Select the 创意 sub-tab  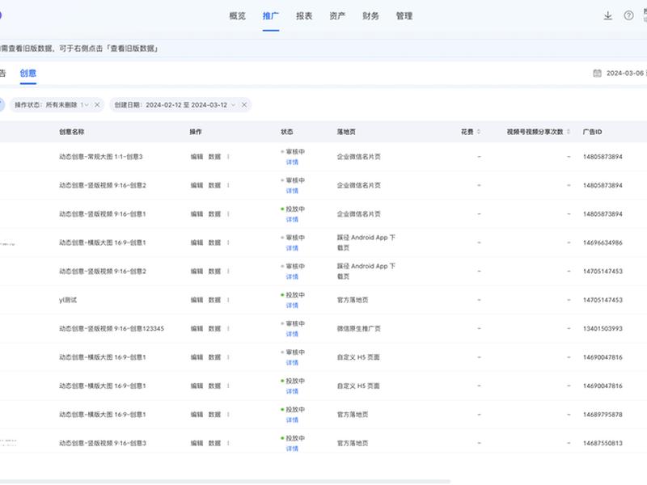click(x=28, y=73)
